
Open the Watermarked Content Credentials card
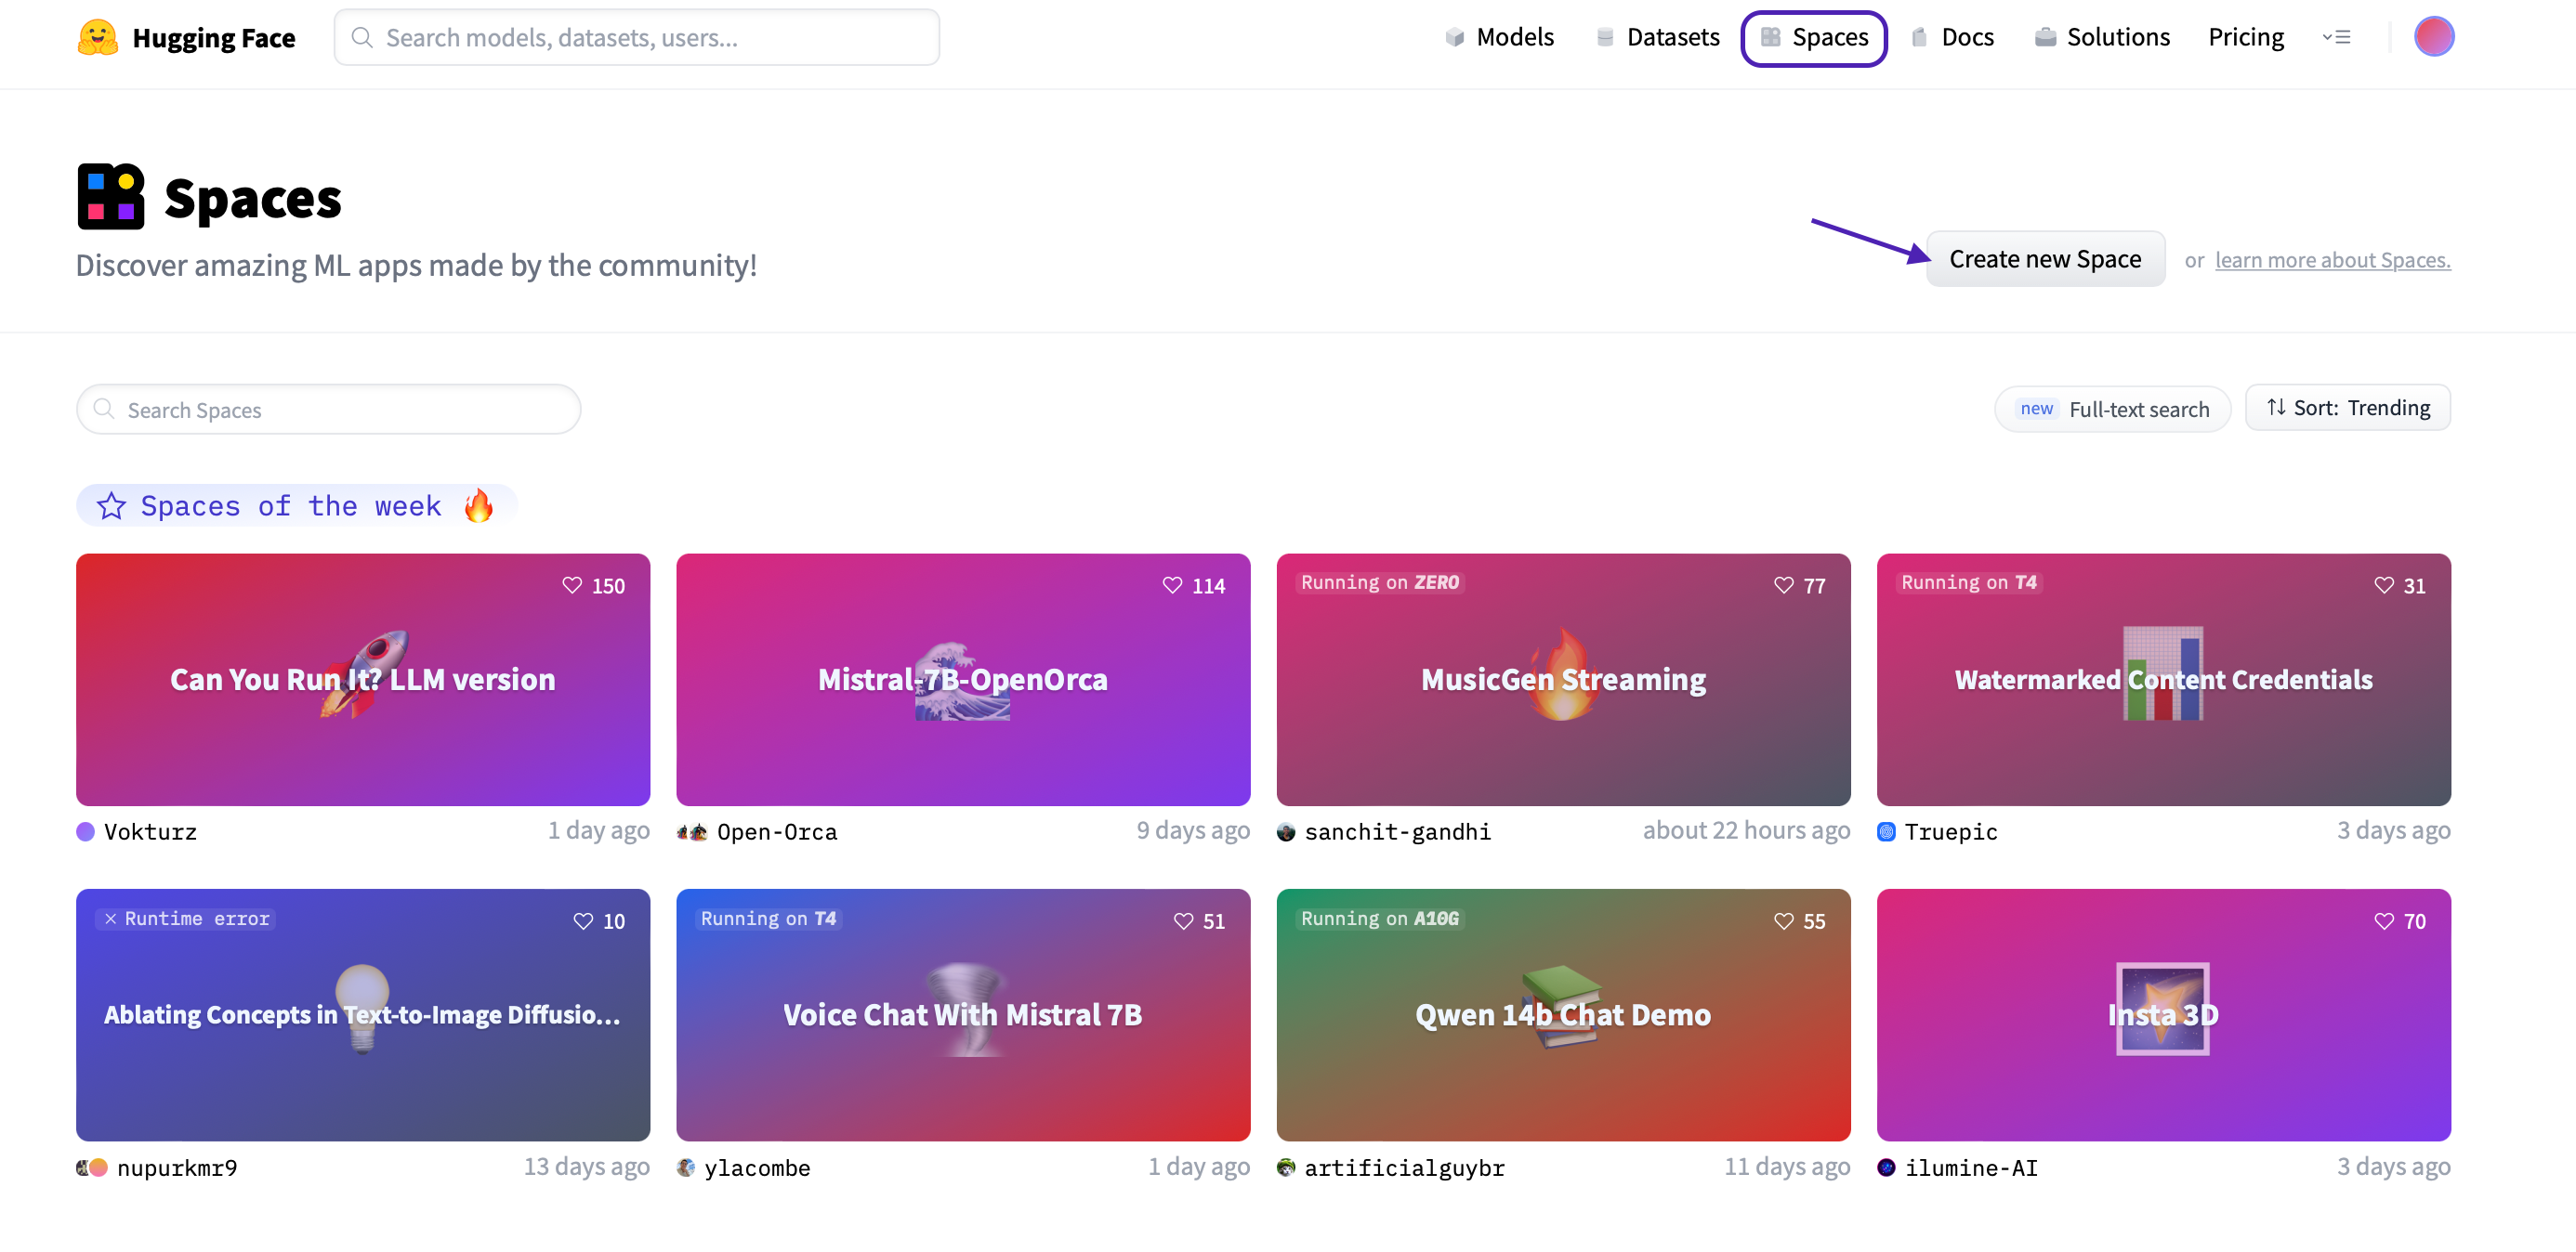coord(2163,680)
